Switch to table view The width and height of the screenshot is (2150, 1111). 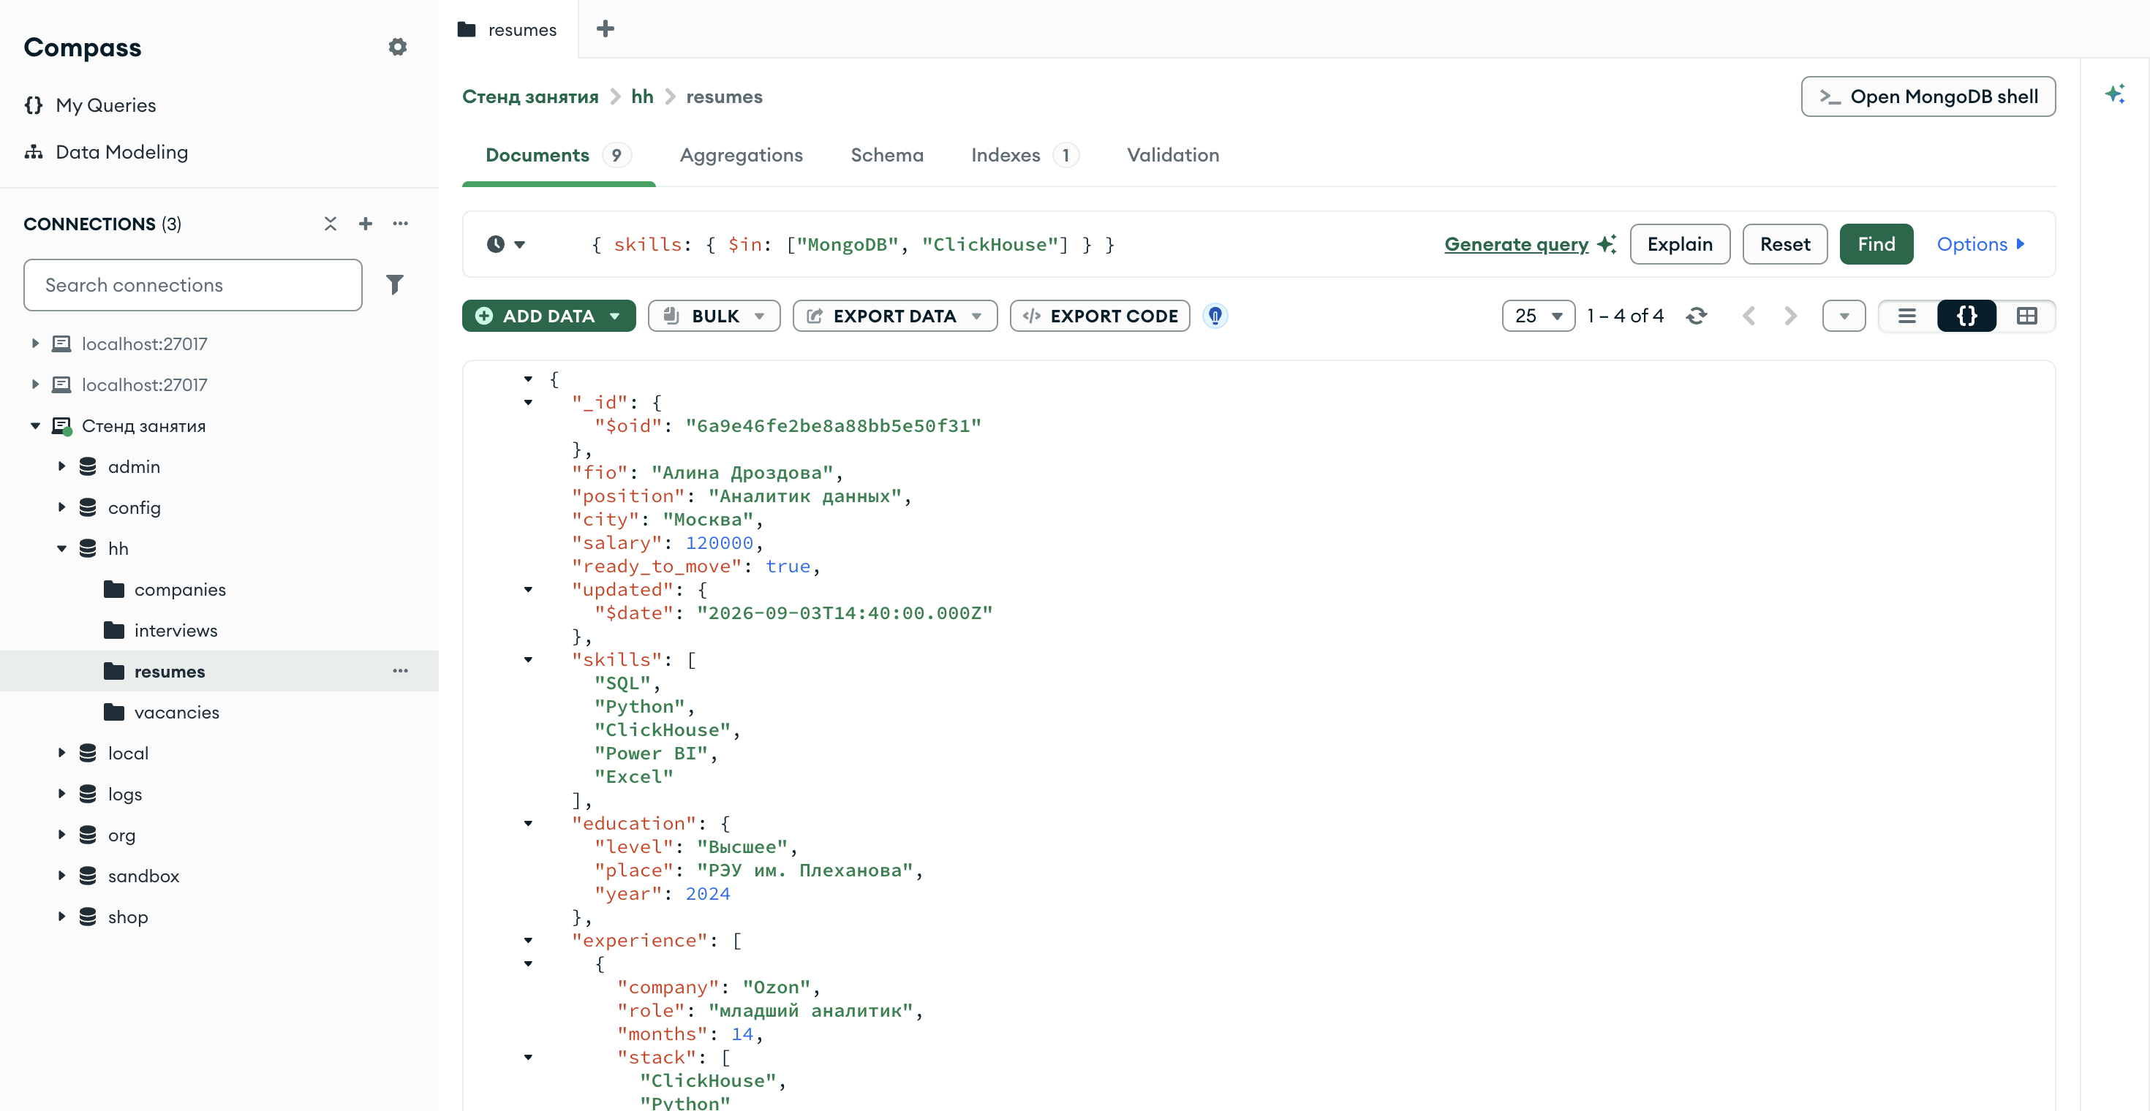(x=2026, y=316)
